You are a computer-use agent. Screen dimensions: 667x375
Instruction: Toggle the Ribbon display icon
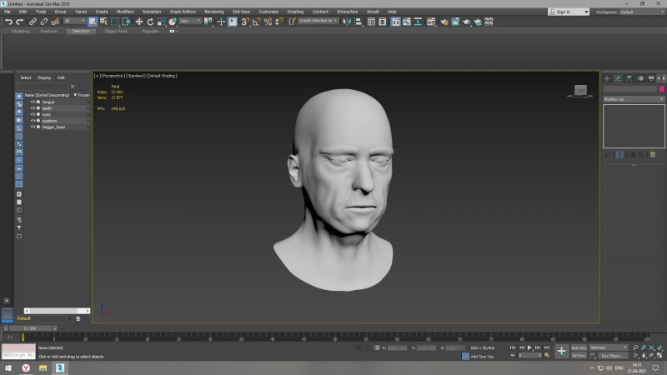(x=395, y=22)
